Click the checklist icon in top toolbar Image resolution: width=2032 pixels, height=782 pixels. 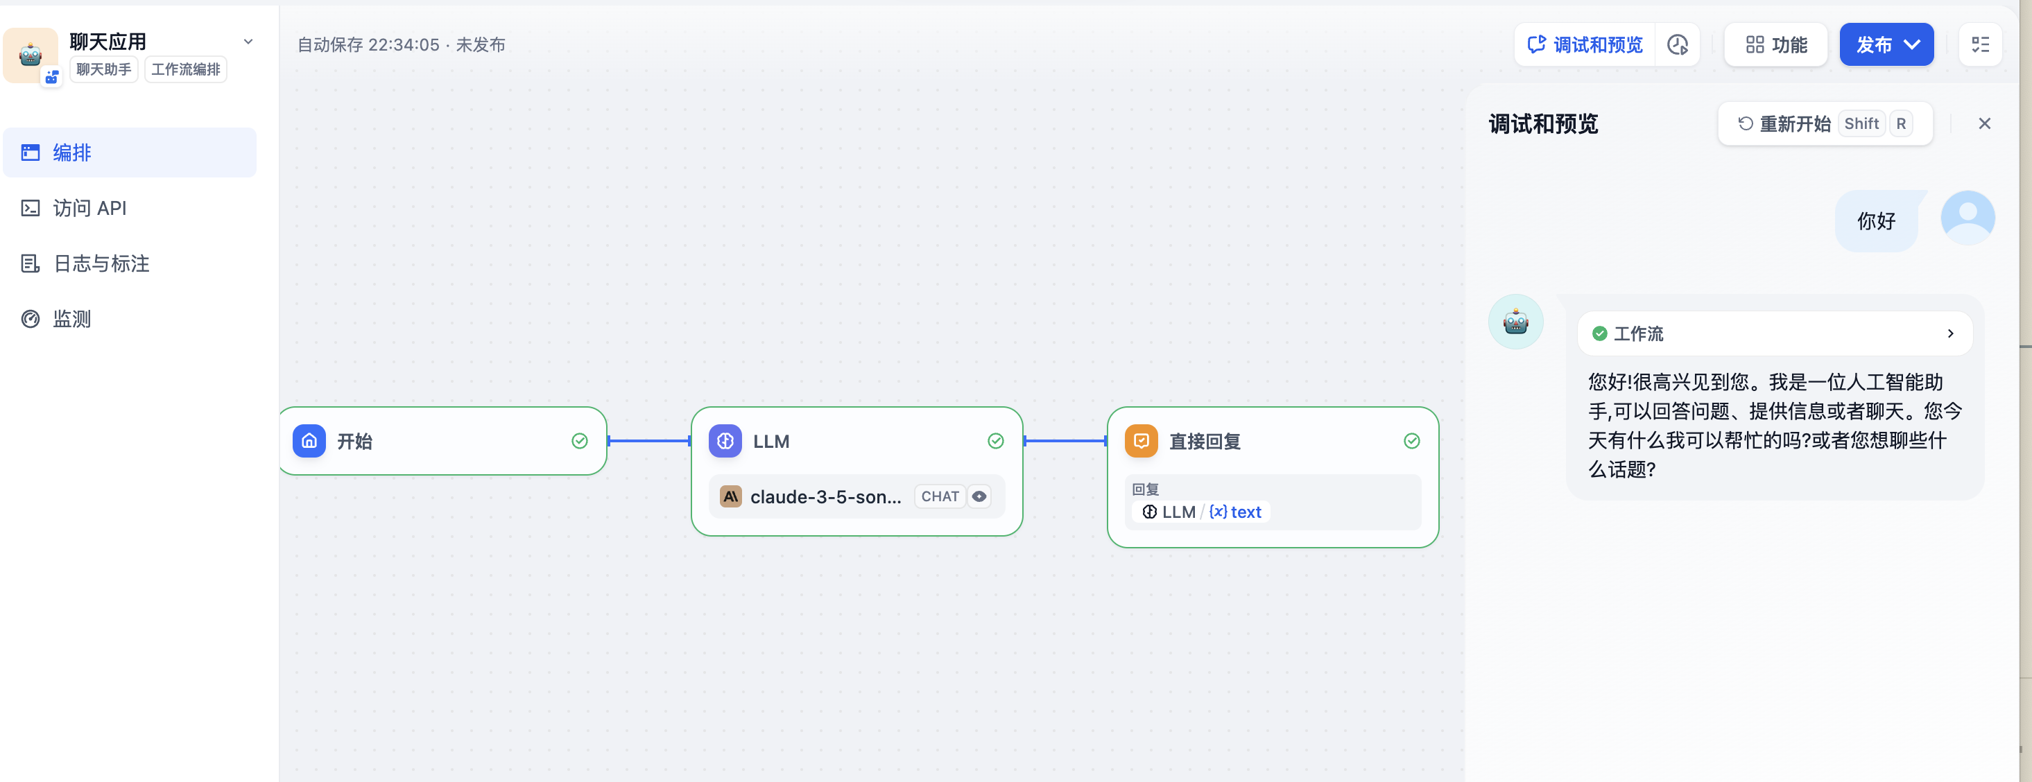point(1980,45)
